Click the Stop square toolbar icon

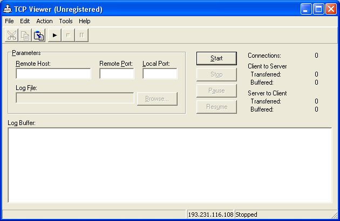tap(68, 36)
